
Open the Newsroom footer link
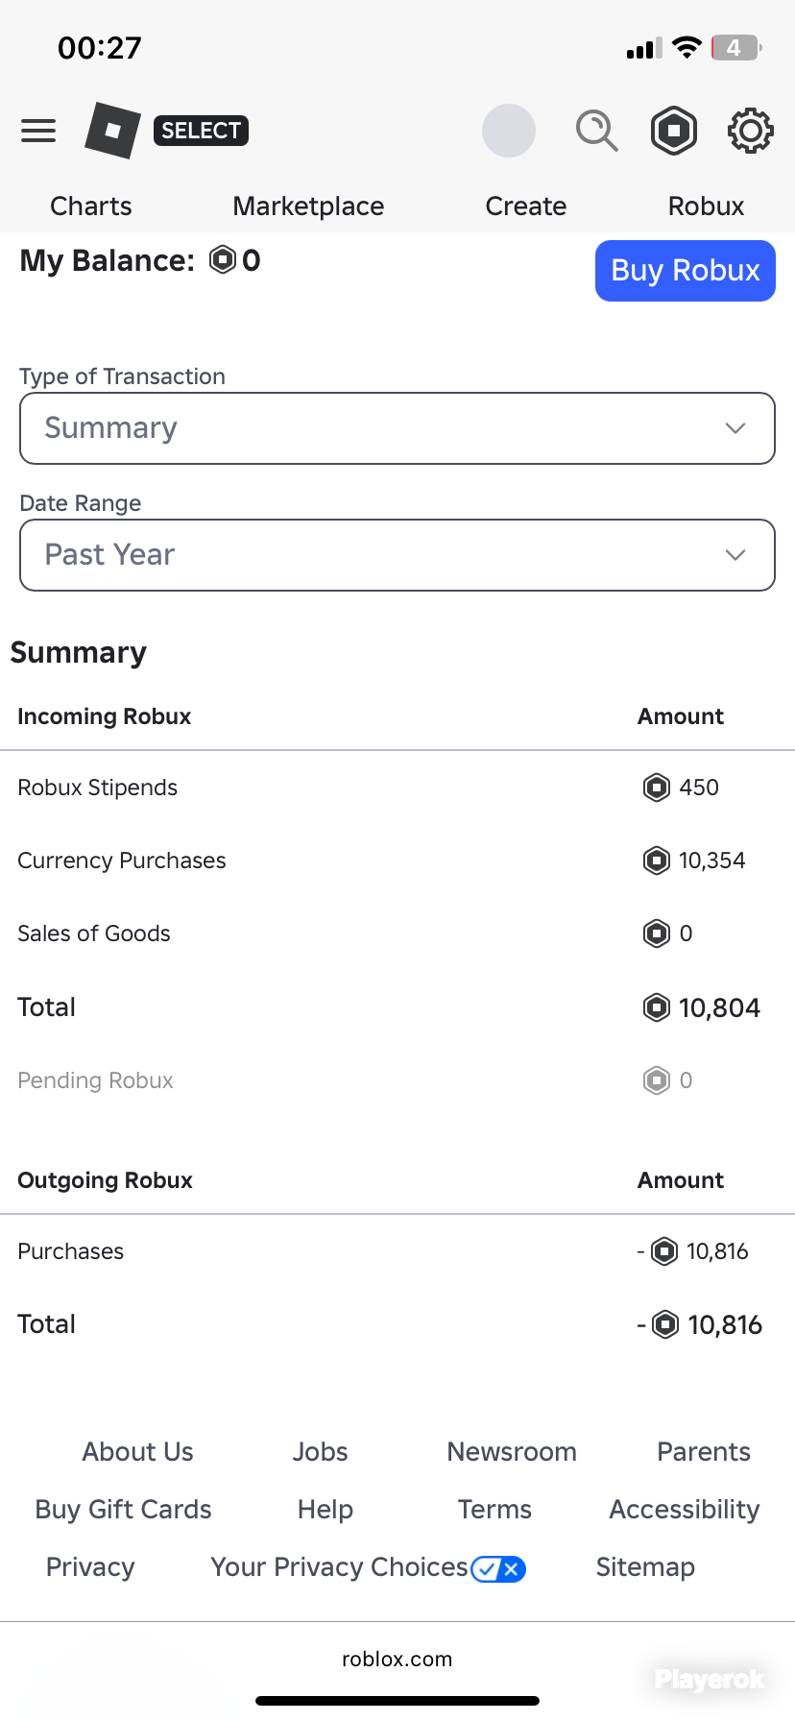point(512,1452)
